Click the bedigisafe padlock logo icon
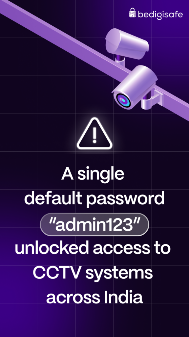This screenshot has width=189, height=337. [133, 13]
